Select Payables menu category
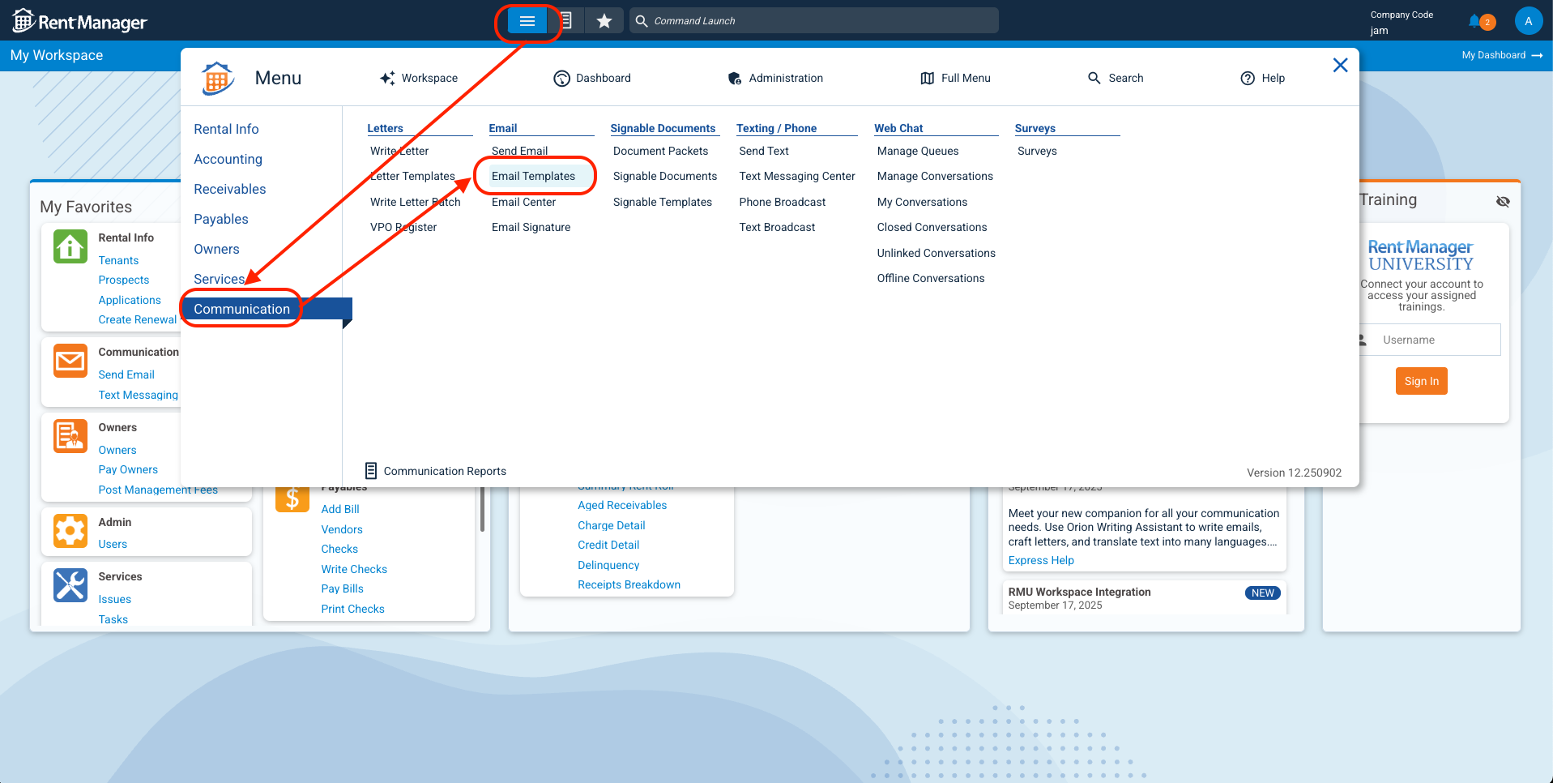1553x783 pixels. 220,219
